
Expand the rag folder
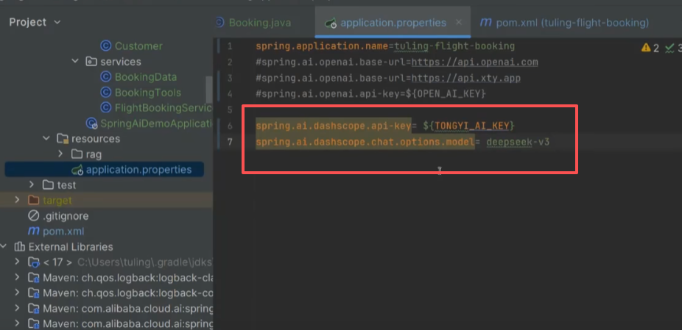coord(60,154)
